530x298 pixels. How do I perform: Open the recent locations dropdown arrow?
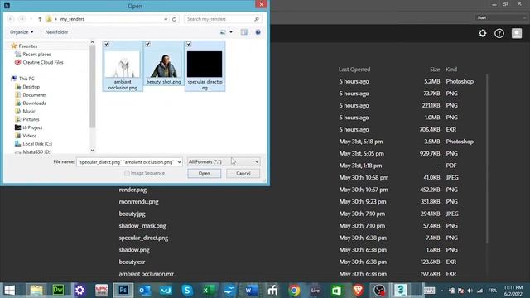pyautogui.click(x=31, y=19)
